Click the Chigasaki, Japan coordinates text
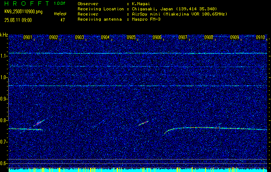Viewport: 271px width, 172px height. (174, 9)
